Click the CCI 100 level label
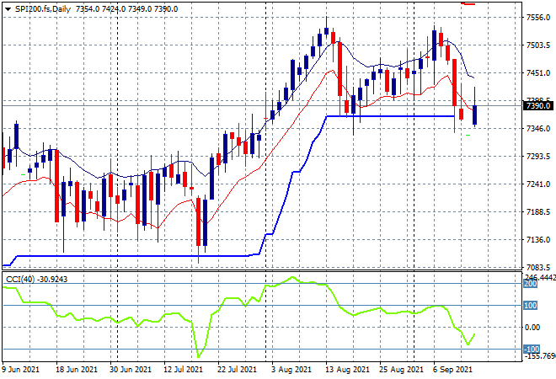Viewport: 556px width, 379px height. tap(531, 306)
